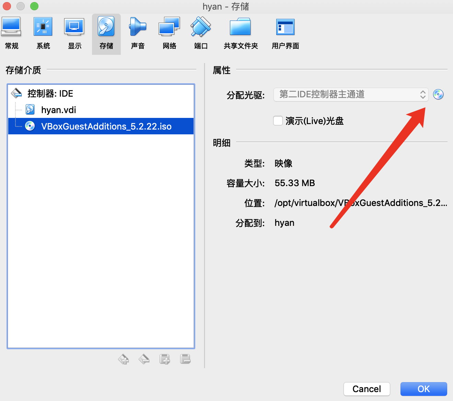The width and height of the screenshot is (453, 401).
Task: Select the 控制器: IDE controller row
Action: pyautogui.click(x=101, y=93)
